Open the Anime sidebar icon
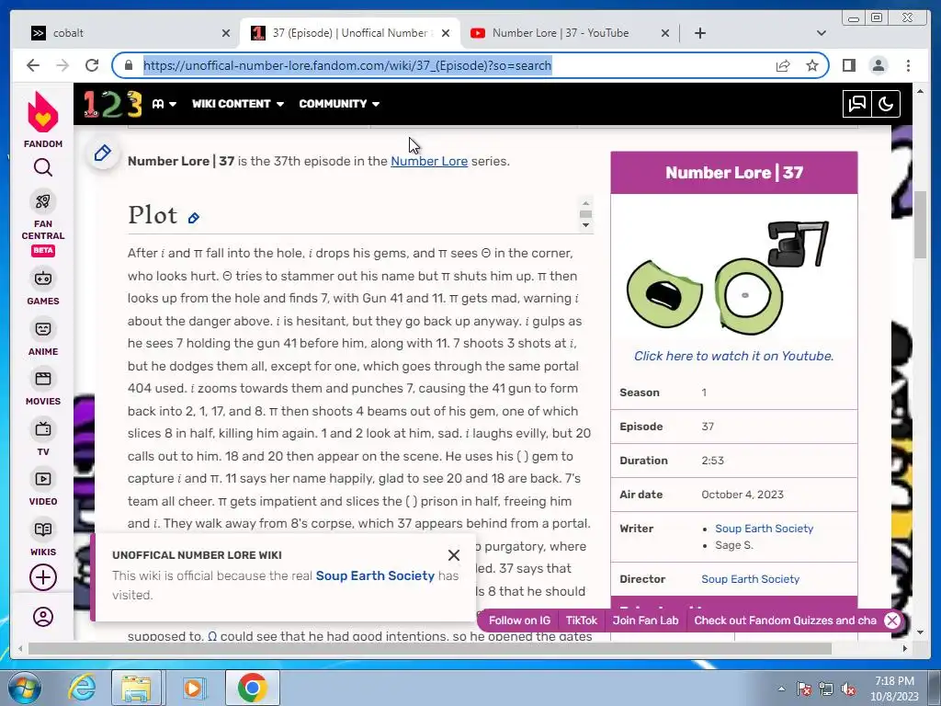Viewport: 941px width, 706px height. [x=42, y=329]
